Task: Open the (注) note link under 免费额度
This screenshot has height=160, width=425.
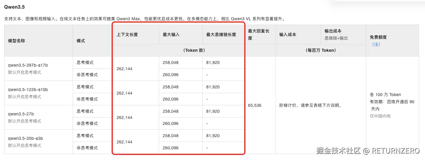Action: point(376,44)
